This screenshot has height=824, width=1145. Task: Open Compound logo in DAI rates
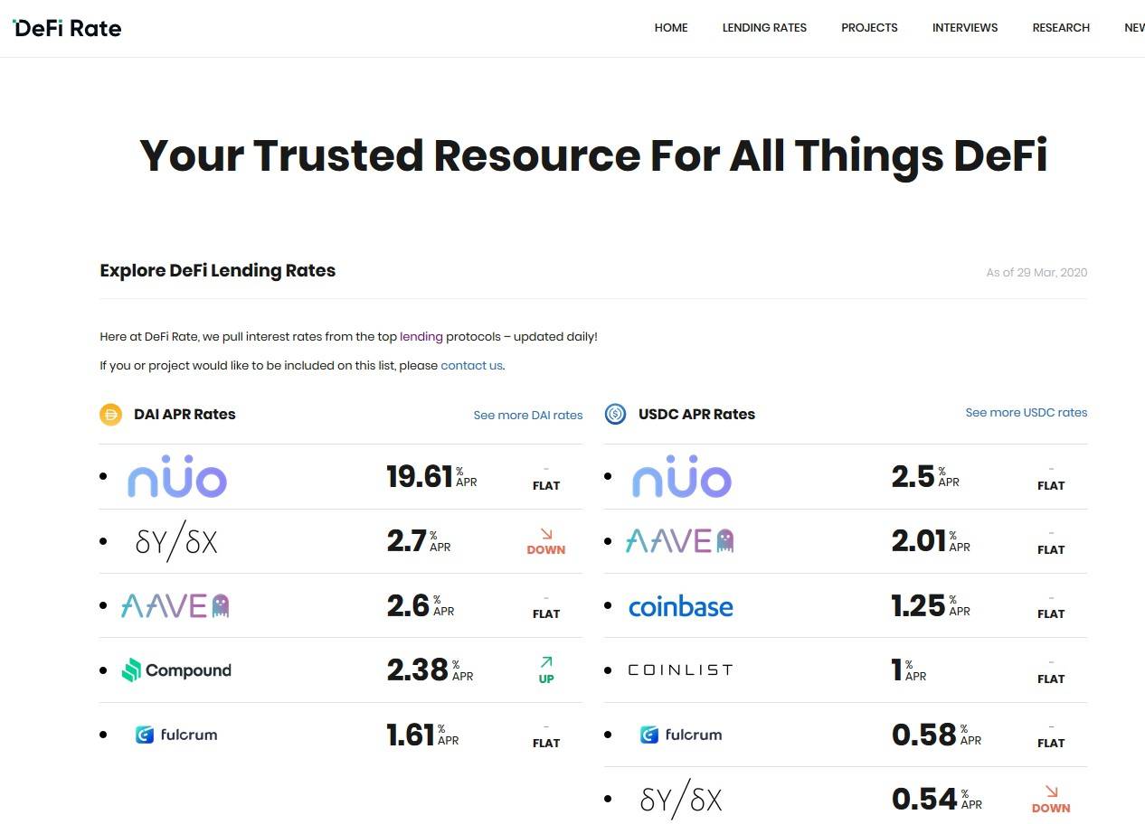176,670
